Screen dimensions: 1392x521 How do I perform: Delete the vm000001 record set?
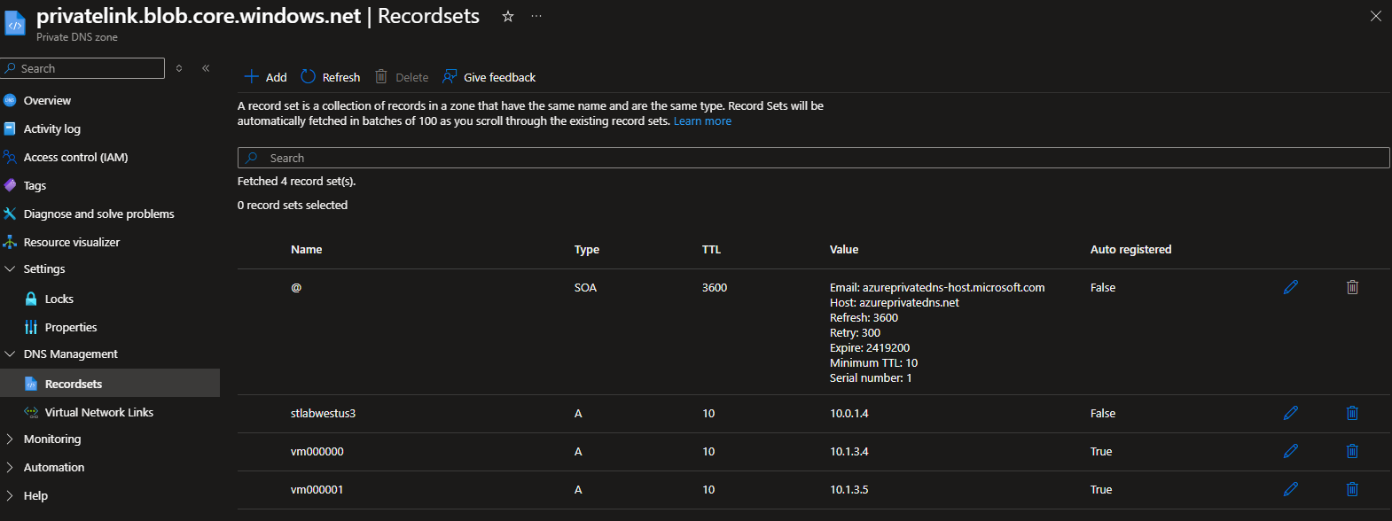[x=1352, y=489]
